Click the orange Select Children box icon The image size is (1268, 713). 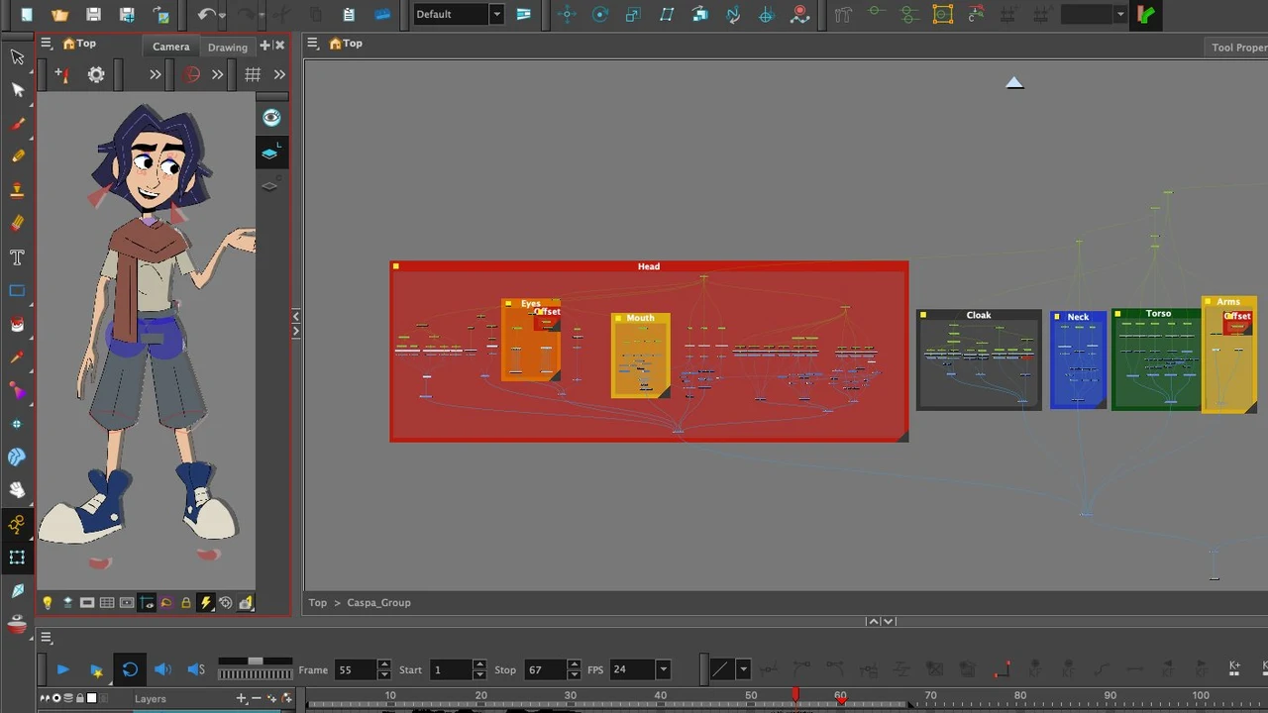(942, 14)
